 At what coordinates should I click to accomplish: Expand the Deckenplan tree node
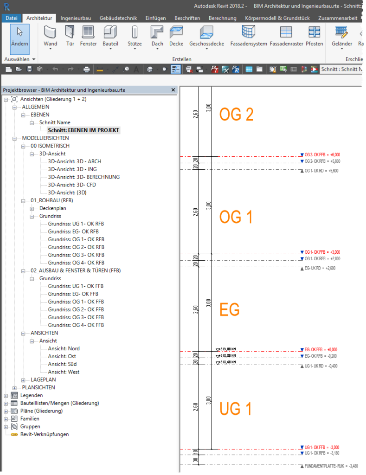click(32, 208)
